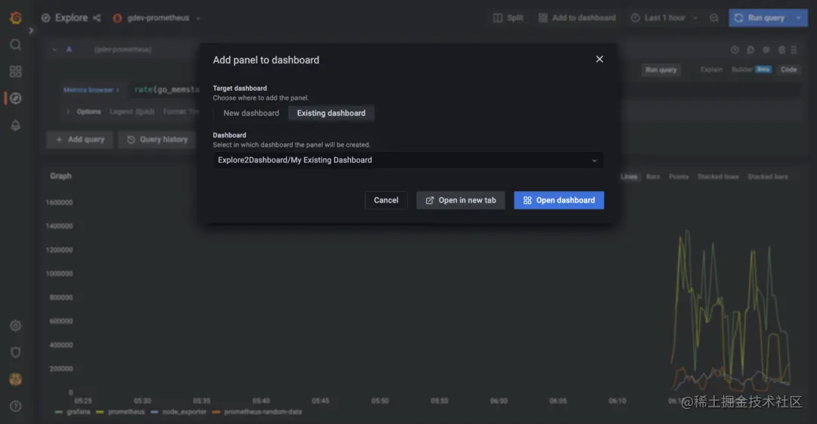Click the Split button

pyautogui.click(x=508, y=17)
